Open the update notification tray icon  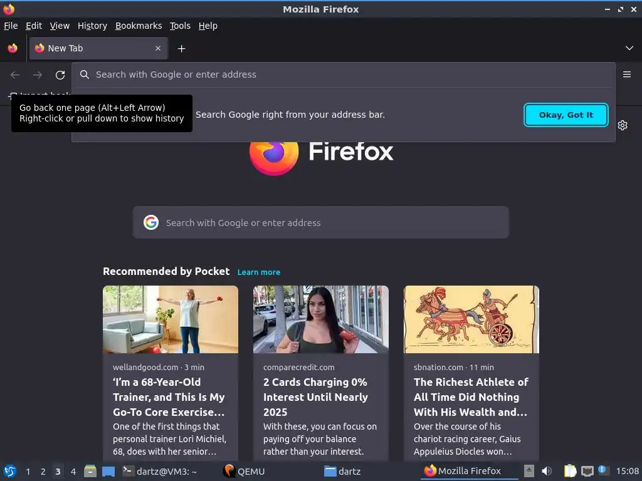[x=604, y=470]
